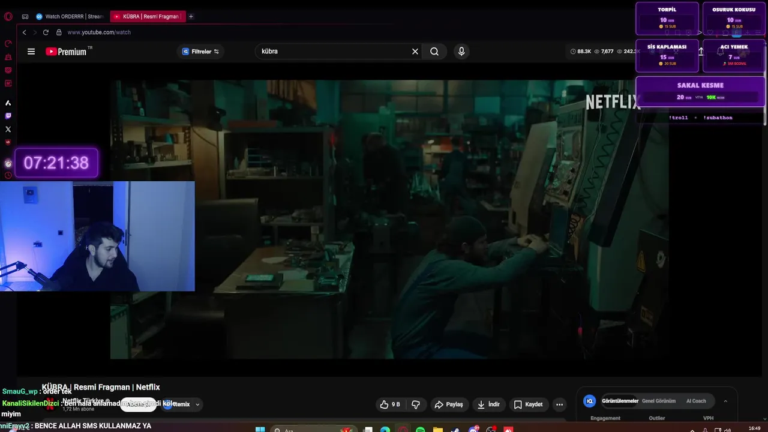Open File Explorer from the taskbar

(x=438, y=430)
